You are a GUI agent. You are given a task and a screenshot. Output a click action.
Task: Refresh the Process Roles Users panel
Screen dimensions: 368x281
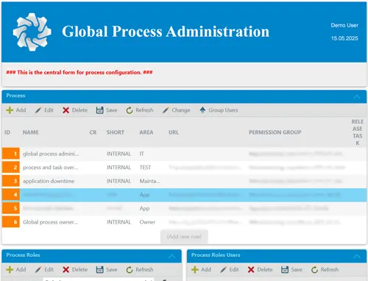pyautogui.click(x=325, y=269)
